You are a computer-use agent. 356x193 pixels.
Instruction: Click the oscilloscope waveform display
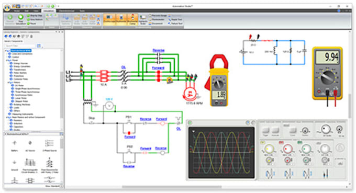[221, 152]
